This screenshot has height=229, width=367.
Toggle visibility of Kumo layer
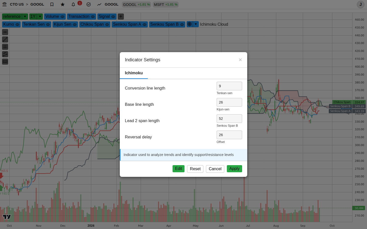[17, 24]
